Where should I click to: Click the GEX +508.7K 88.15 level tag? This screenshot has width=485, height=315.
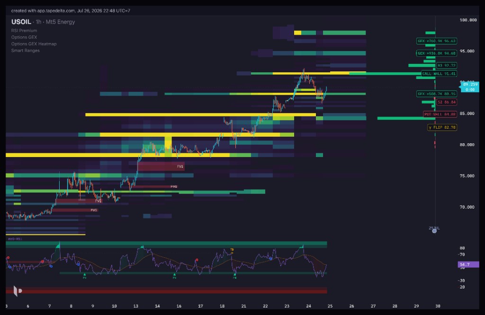point(436,94)
